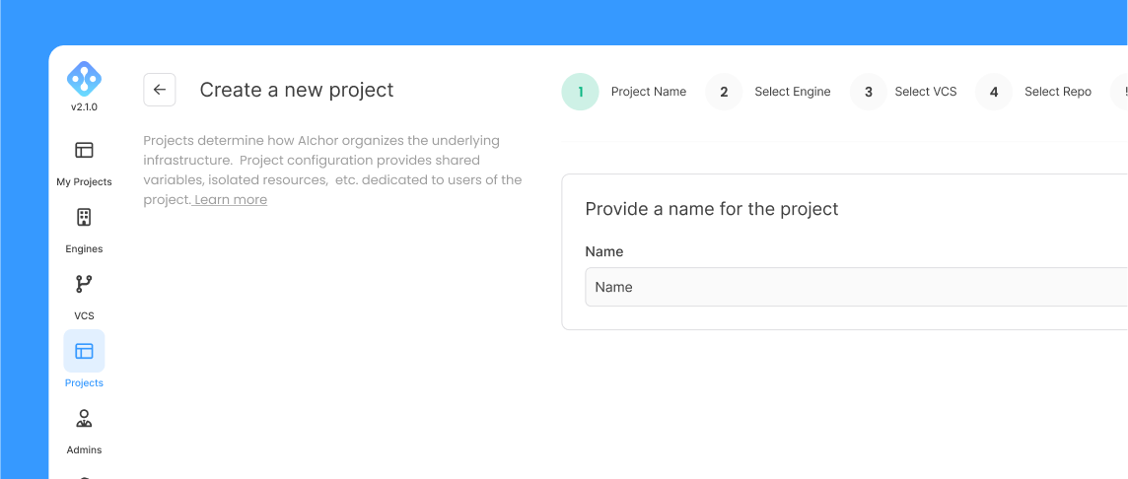Click the partially visible bottom sidebar icon
Viewport: 1128px width, 479px height.
tap(84, 477)
